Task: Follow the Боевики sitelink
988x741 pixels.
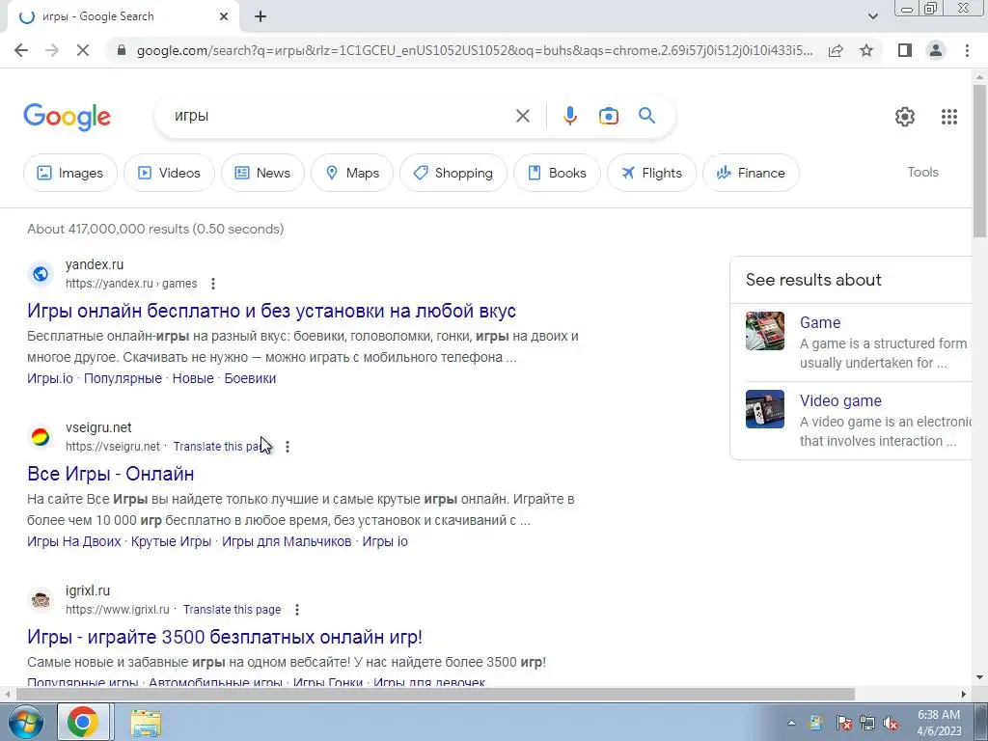Action: (x=250, y=378)
